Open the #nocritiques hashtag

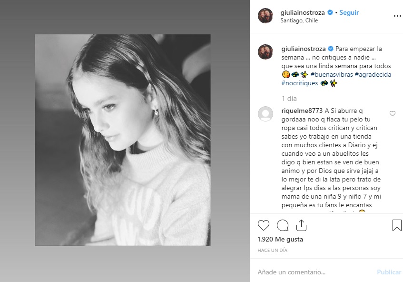point(299,83)
